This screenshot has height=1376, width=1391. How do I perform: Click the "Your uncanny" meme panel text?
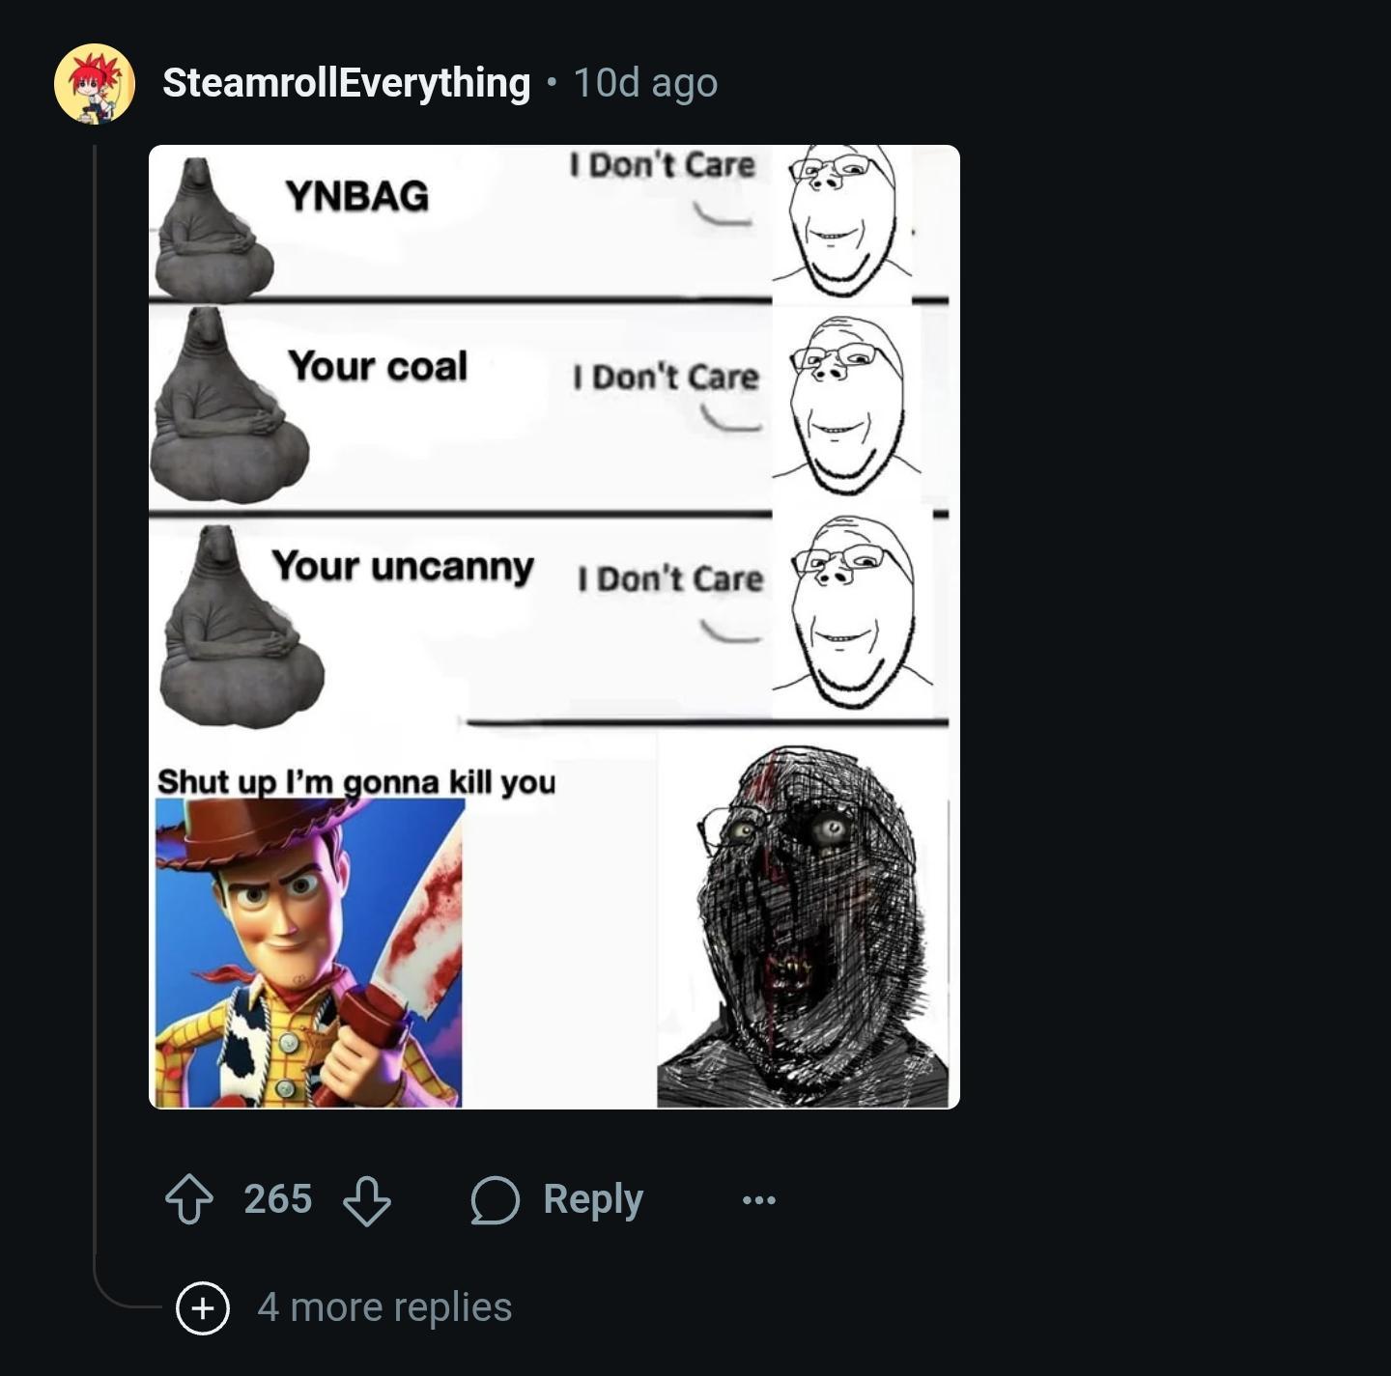coord(402,566)
